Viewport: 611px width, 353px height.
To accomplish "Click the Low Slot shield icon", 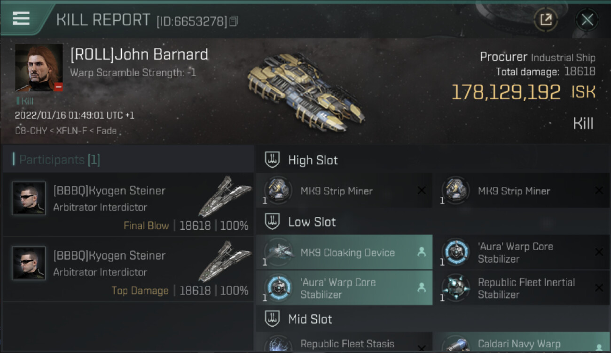I will (x=273, y=222).
